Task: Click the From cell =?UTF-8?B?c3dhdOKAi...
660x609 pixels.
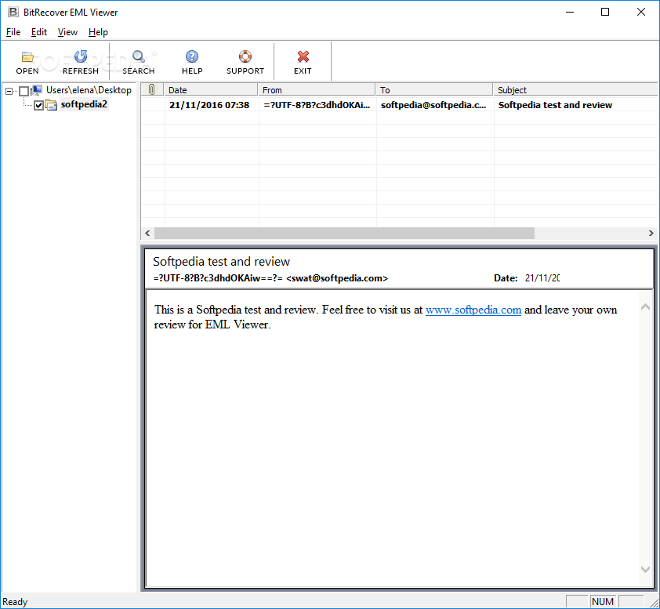Action: point(317,105)
